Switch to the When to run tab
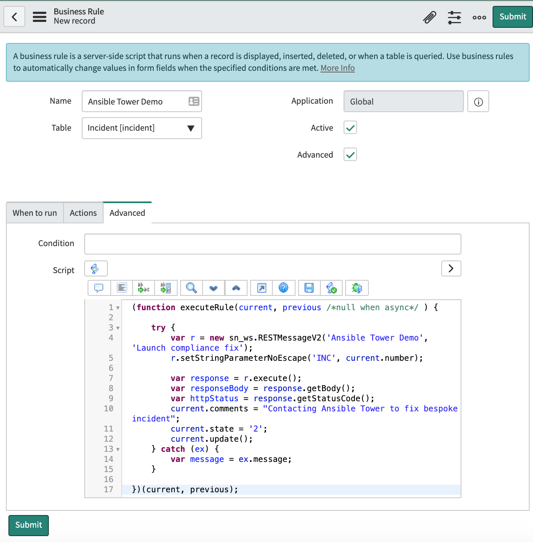The width and height of the screenshot is (533, 542). (35, 213)
